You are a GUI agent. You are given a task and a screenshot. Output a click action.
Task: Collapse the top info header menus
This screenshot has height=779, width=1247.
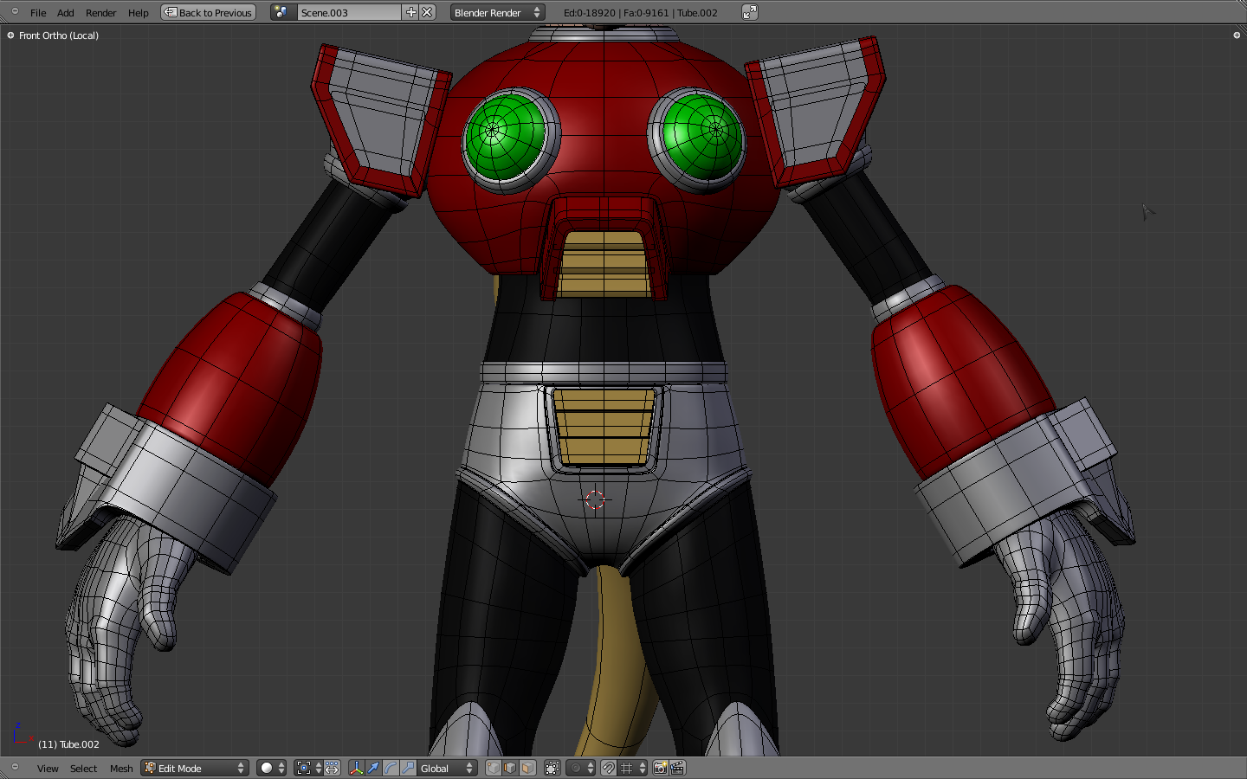15,11
